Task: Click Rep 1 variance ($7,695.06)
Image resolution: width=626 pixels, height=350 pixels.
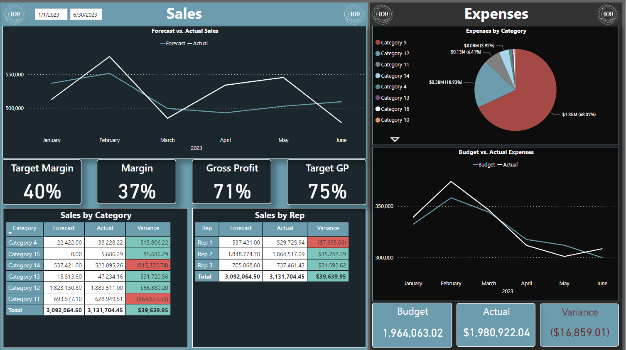Action: click(x=328, y=242)
